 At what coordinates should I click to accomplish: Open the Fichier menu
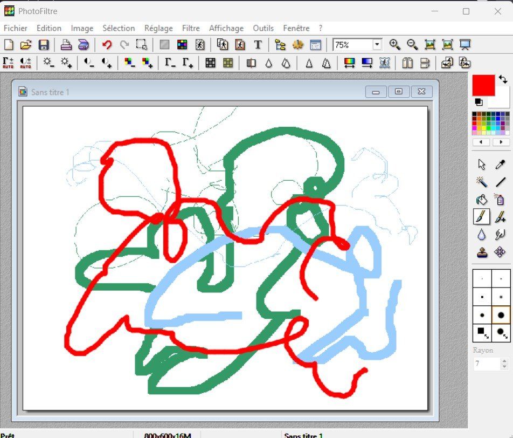pos(16,29)
